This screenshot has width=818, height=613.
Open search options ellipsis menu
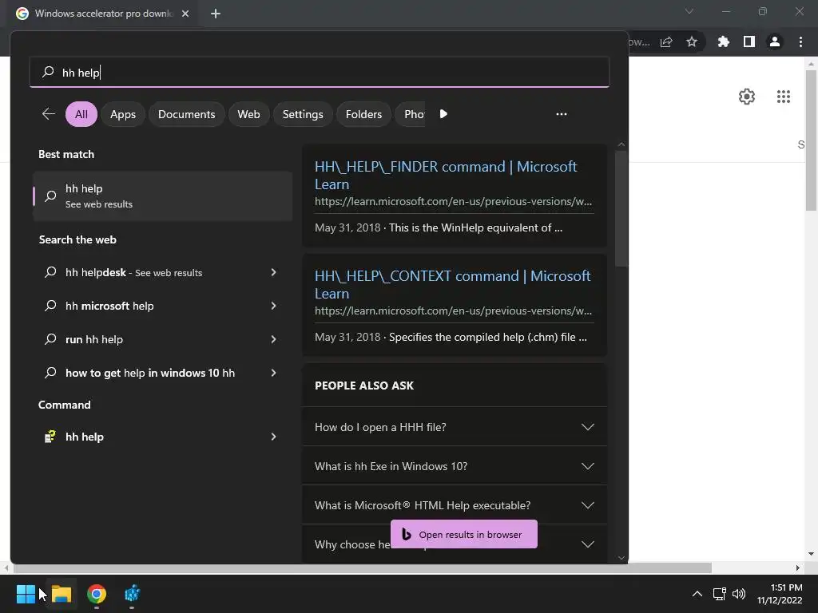click(x=562, y=114)
